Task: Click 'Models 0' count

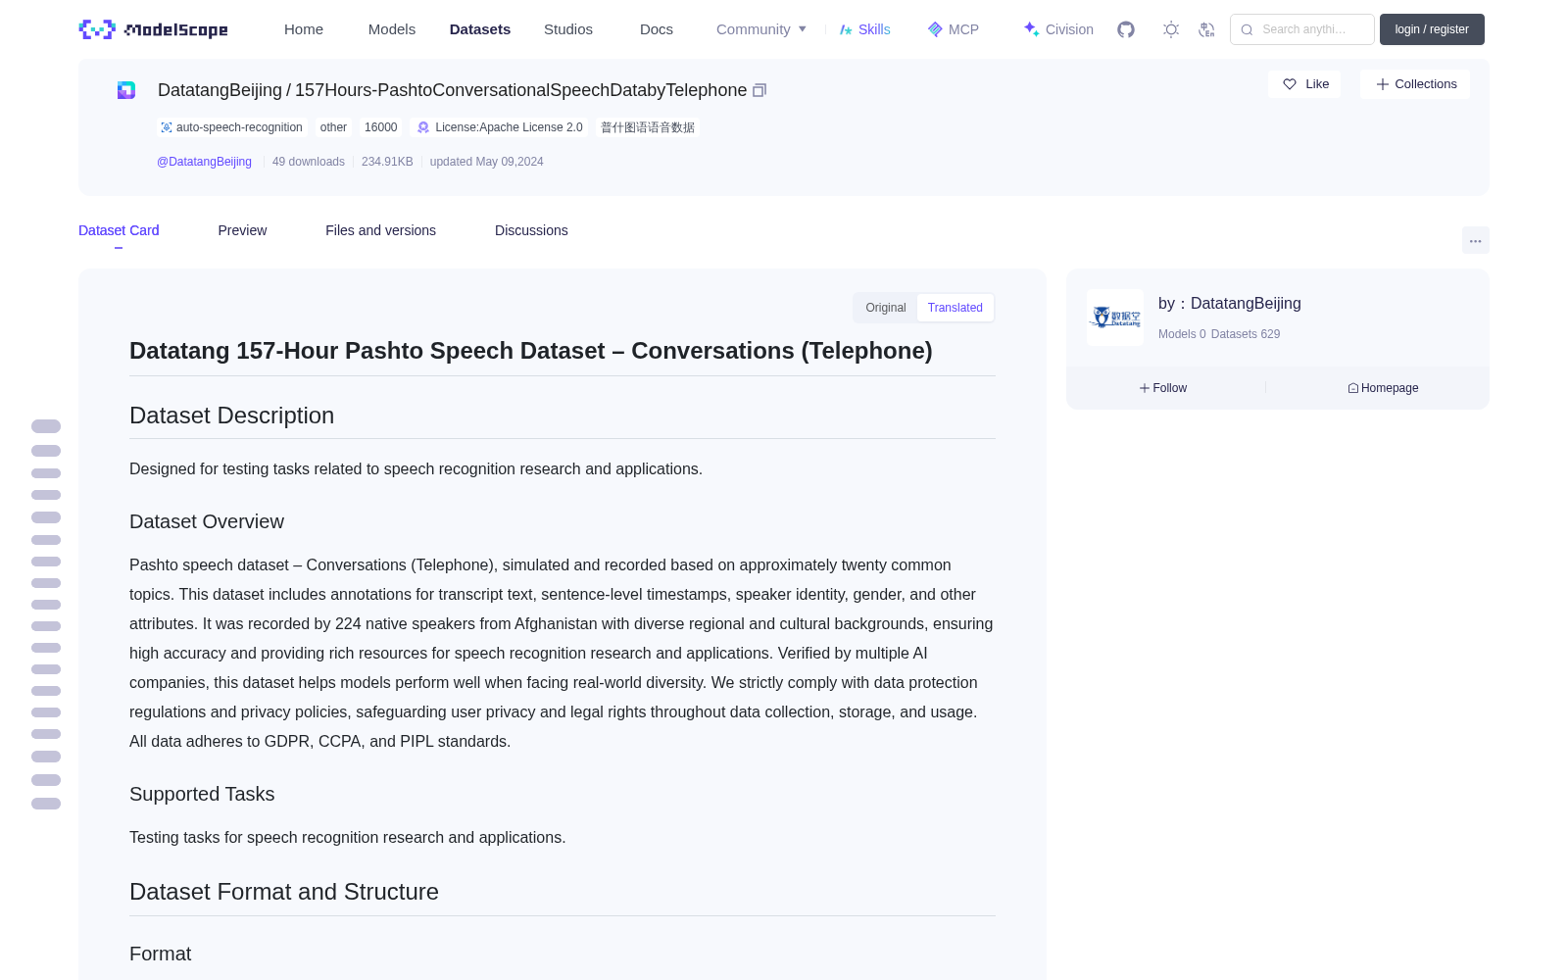Action: (1182, 334)
